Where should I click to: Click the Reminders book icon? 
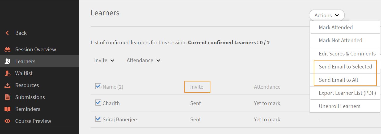(x=7, y=109)
